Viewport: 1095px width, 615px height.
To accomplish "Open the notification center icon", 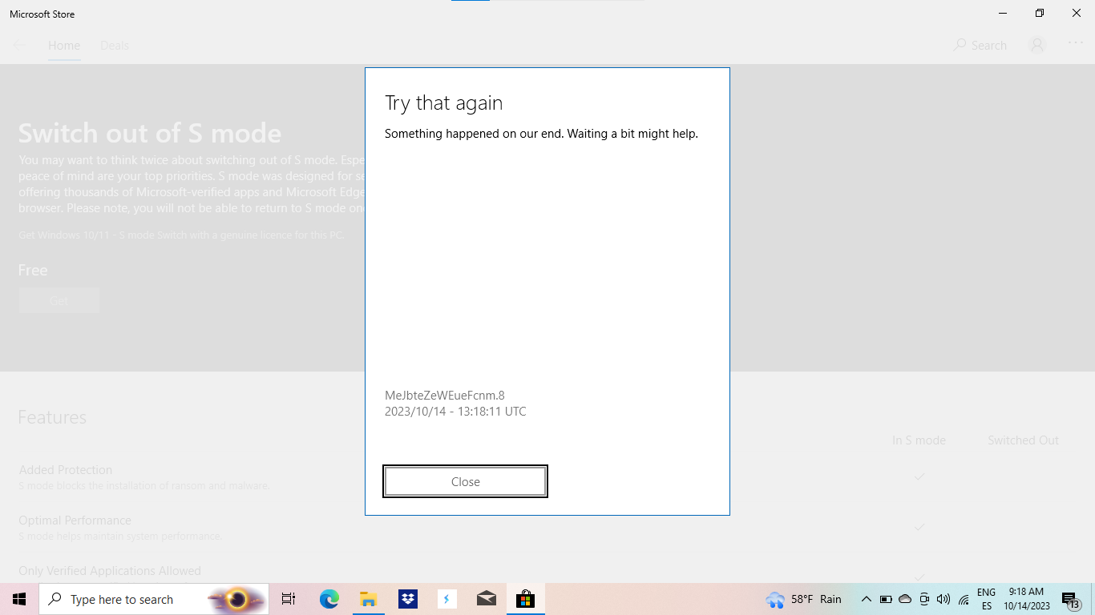I will pyautogui.click(x=1071, y=599).
